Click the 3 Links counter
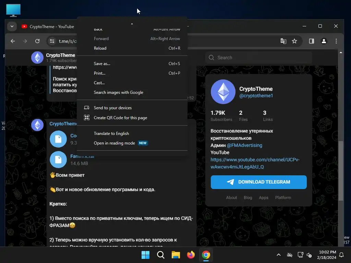Viewport: 351px width, 263px height. click(268, 116)
